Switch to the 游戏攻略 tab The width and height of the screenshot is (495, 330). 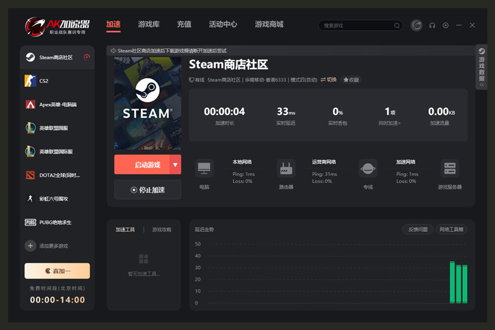(x=161, y=229)
